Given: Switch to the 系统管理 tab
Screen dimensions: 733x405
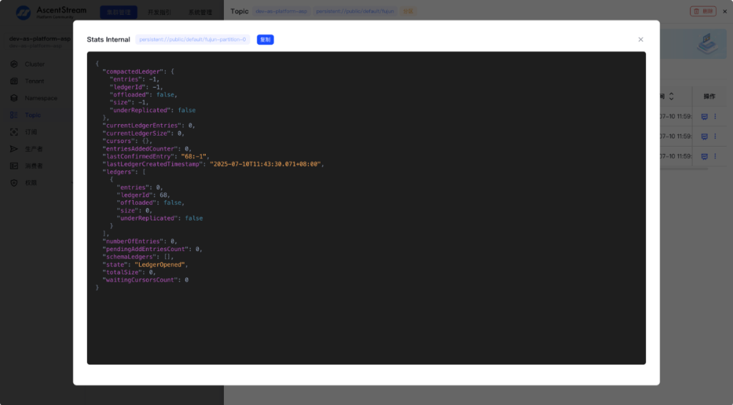Looking at the screenshot, I should 200,12.
